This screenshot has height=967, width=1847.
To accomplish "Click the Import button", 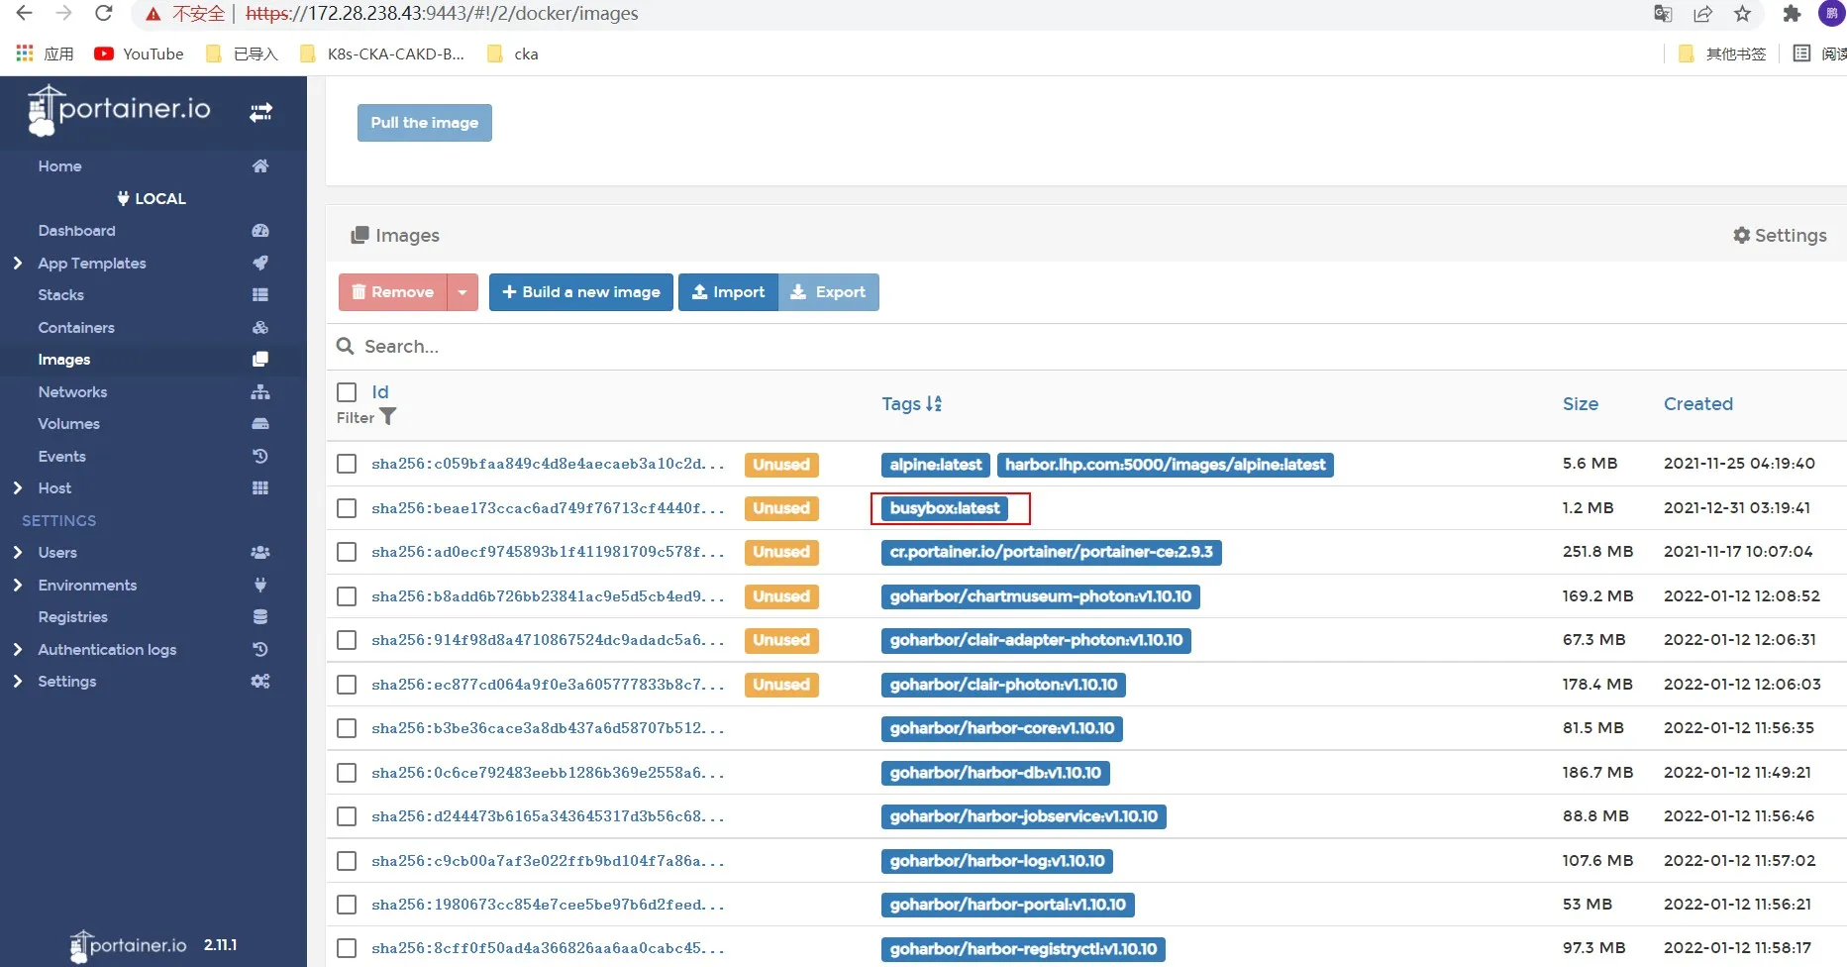I will click(x=728, y=292).
